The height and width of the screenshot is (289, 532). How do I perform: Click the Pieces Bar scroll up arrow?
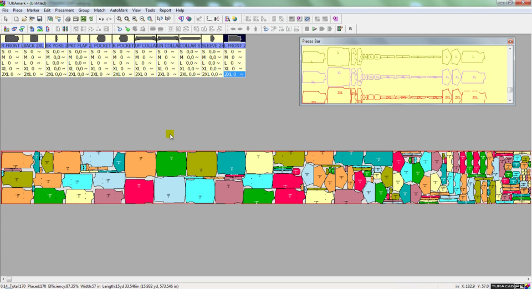coord(510,49)
